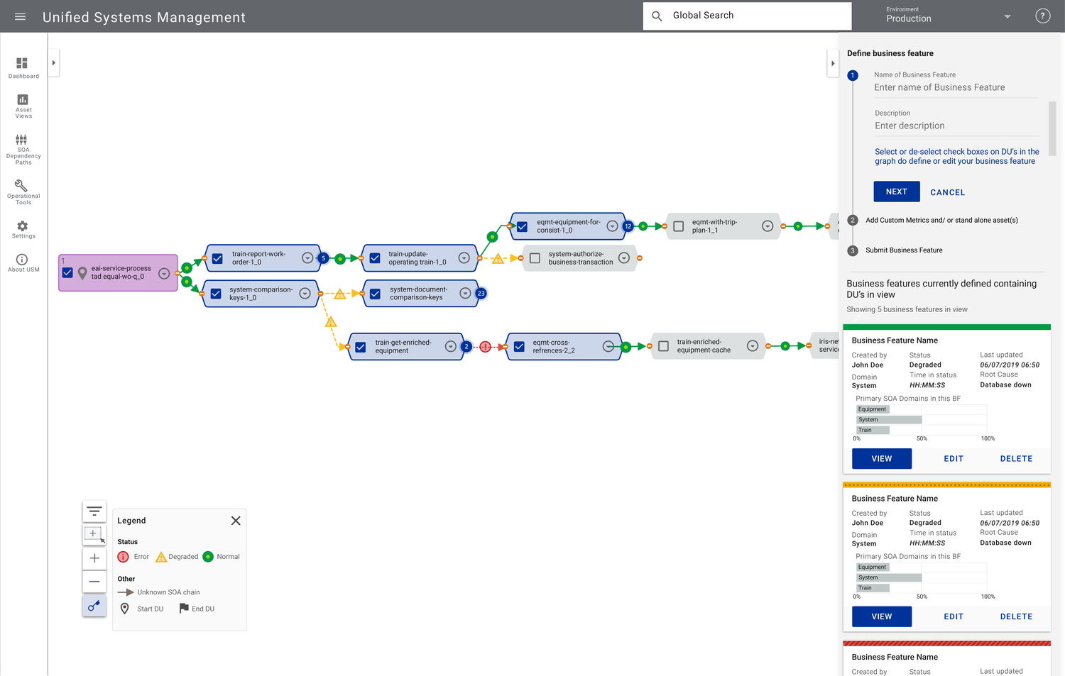Click the red error status connector icon

pyautogui.click(x=485, y=347)
